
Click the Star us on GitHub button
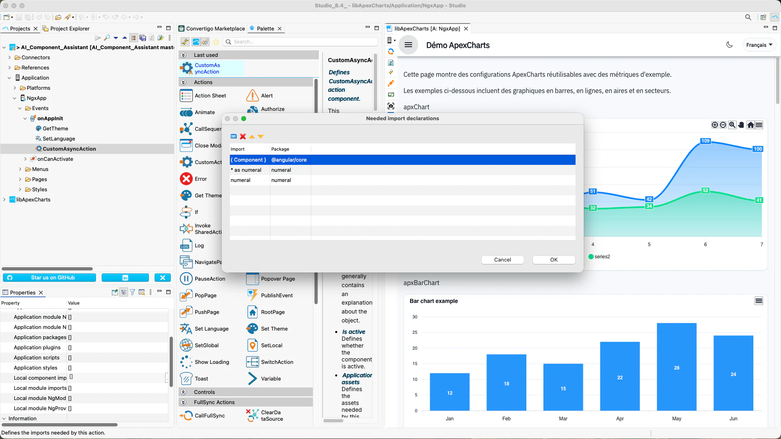pos(49,278)
